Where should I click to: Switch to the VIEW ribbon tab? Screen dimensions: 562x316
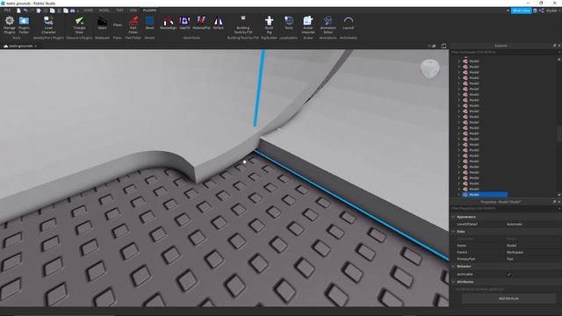(133, 11)
